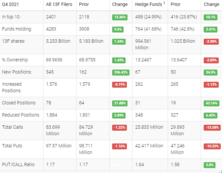
Task: Click the Funds Holding row label
Action: [17, 29]
